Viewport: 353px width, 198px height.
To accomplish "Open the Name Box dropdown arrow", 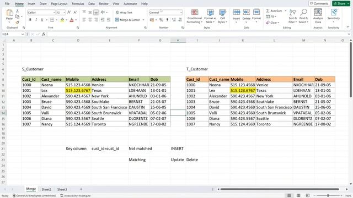I will (x=23, y=34).
